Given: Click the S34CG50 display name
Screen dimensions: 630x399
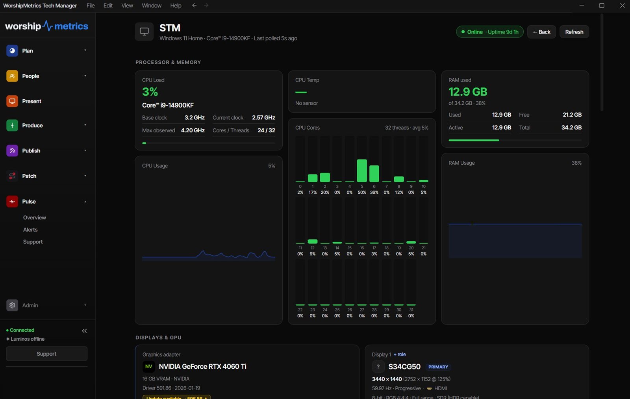Looking at the screenshot, I should click(x=404, y=367).
